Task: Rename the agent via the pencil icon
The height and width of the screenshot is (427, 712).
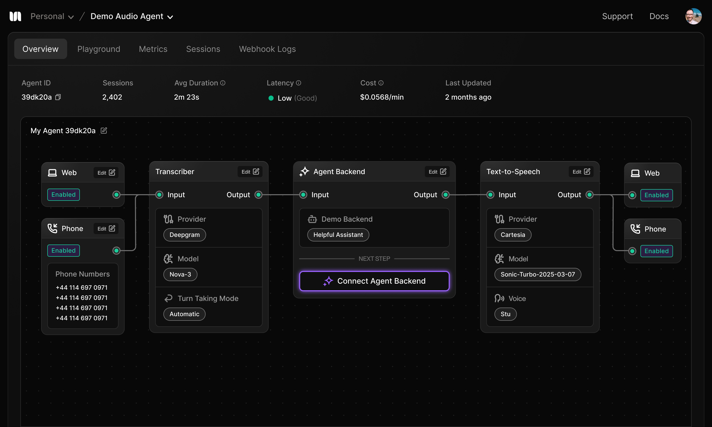Action: click(x=103, y=130)
